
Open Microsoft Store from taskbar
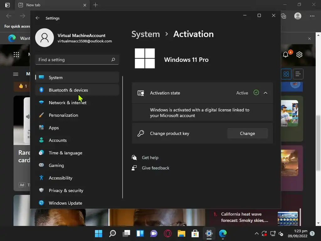click(195, 233)
